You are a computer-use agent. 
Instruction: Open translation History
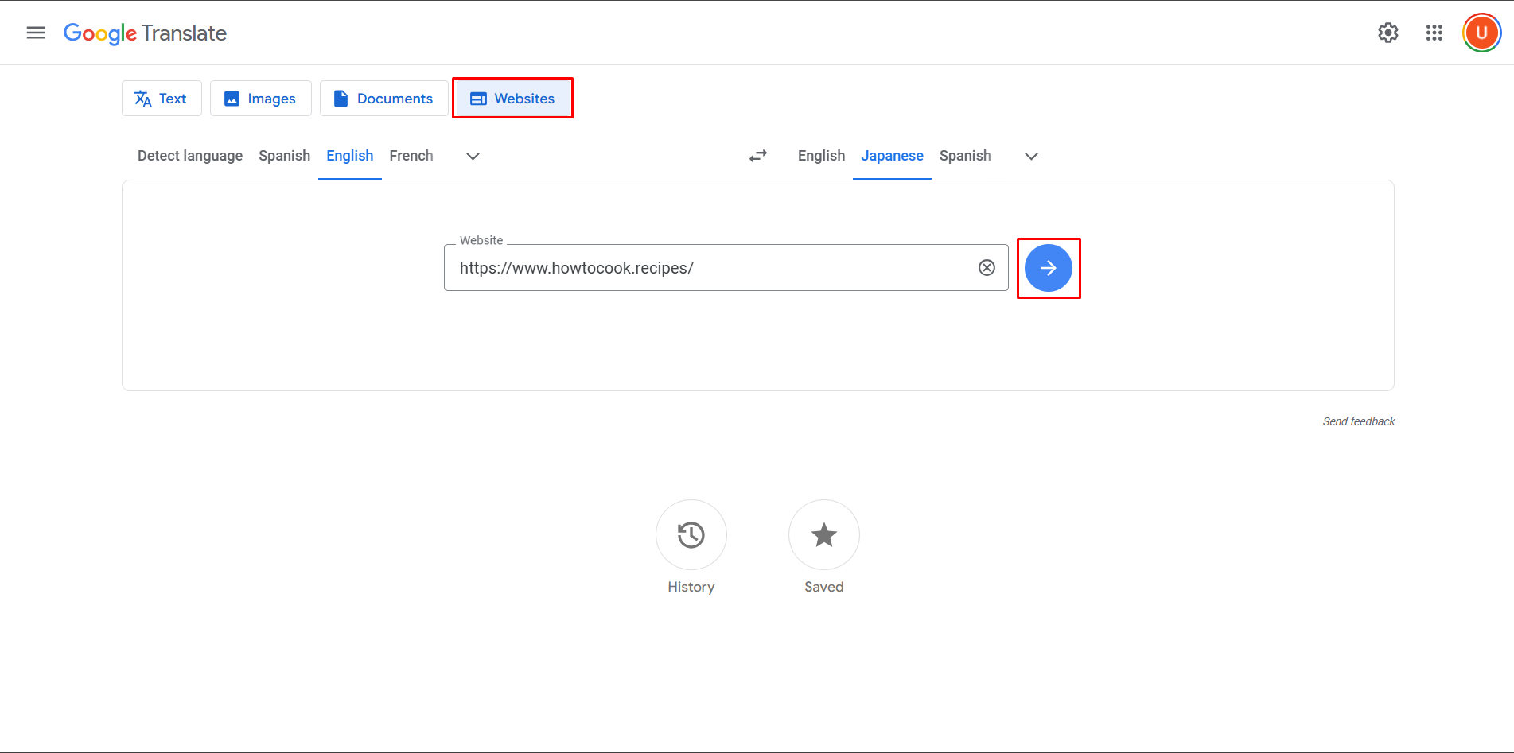point(691,535)
